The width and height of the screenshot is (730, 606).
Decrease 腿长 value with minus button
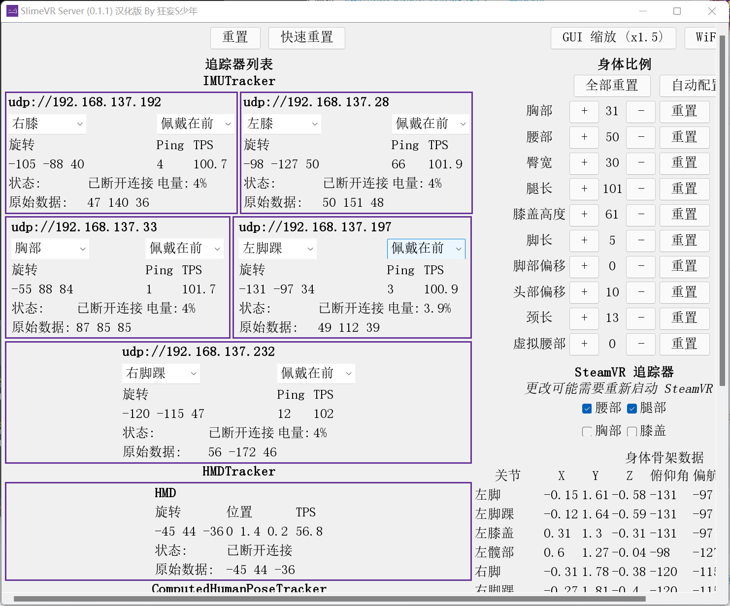pyautogui.click(x=641, y=189)
